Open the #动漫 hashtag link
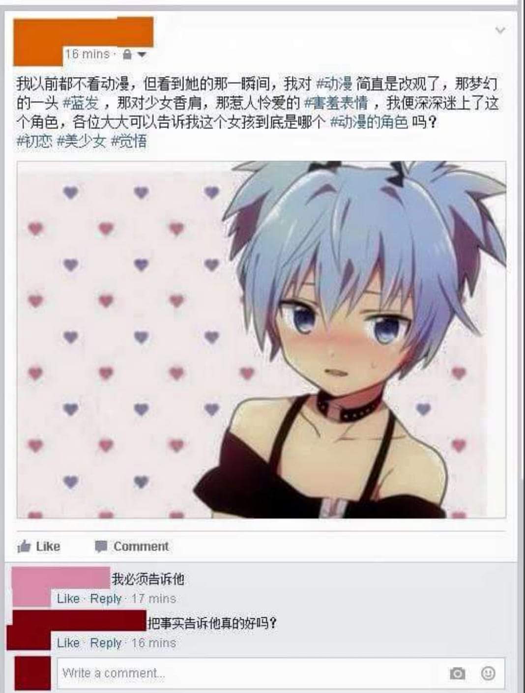The height and width of the screenshot is (693, 525). [334, 84]
